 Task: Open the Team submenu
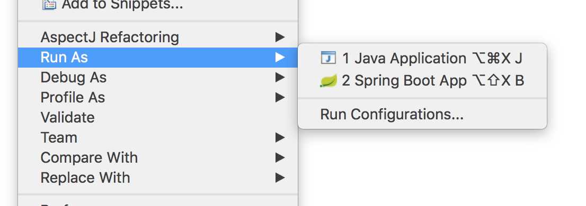point(158,138)
